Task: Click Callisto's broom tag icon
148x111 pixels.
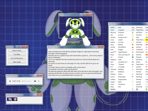Action: click(133, 79)
